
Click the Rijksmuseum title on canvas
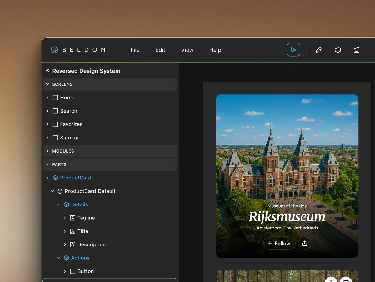287,217
